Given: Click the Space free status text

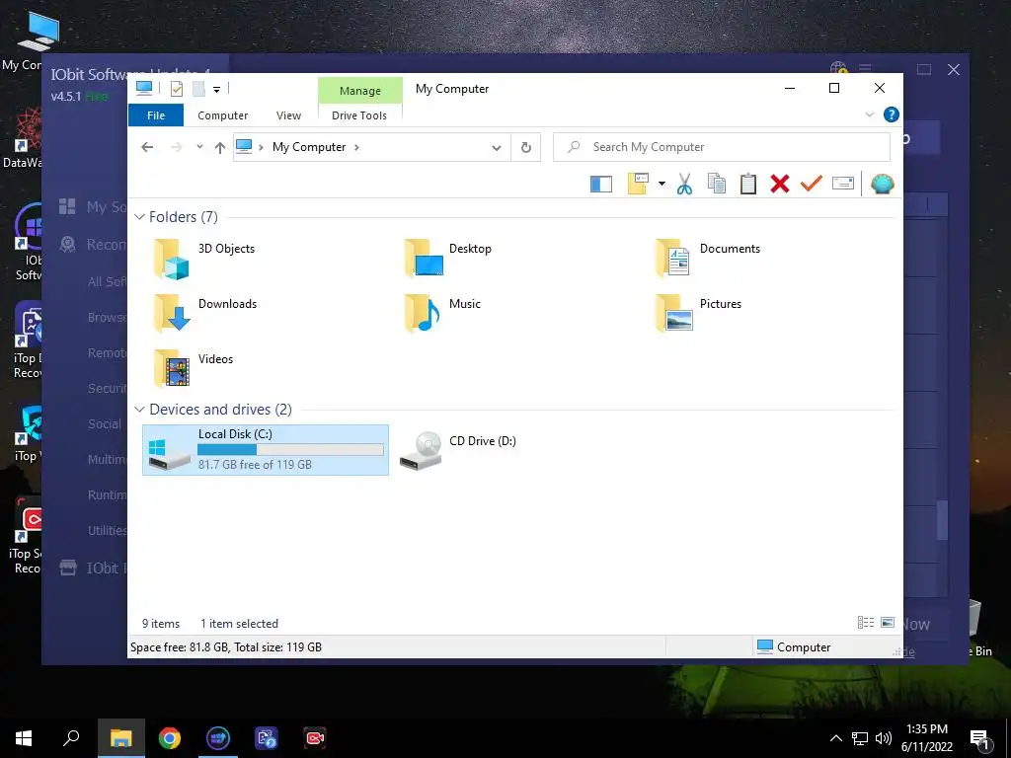Looking at the screenshot, I should click(226, 647).
